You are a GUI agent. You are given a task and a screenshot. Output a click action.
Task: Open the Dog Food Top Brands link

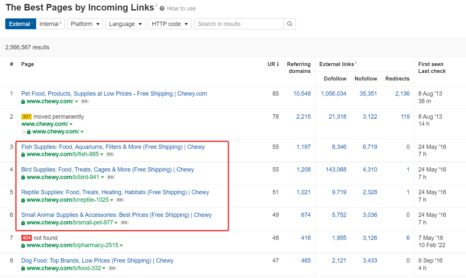point(97,261)
